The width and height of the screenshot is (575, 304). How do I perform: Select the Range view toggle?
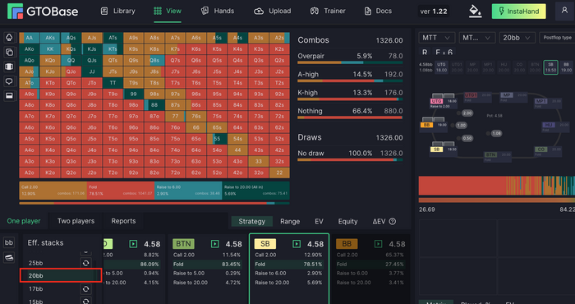click(x=290, y=222)
